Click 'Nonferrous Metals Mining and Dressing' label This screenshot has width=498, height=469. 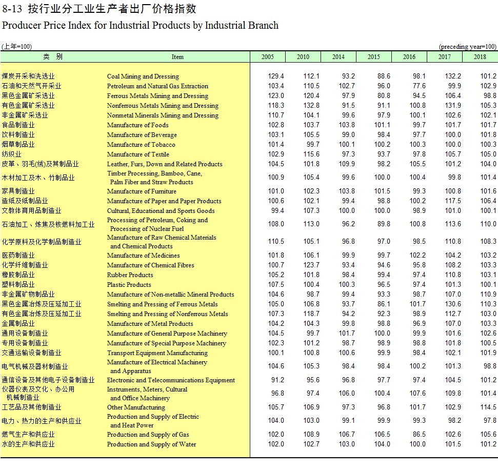point(163,106)
